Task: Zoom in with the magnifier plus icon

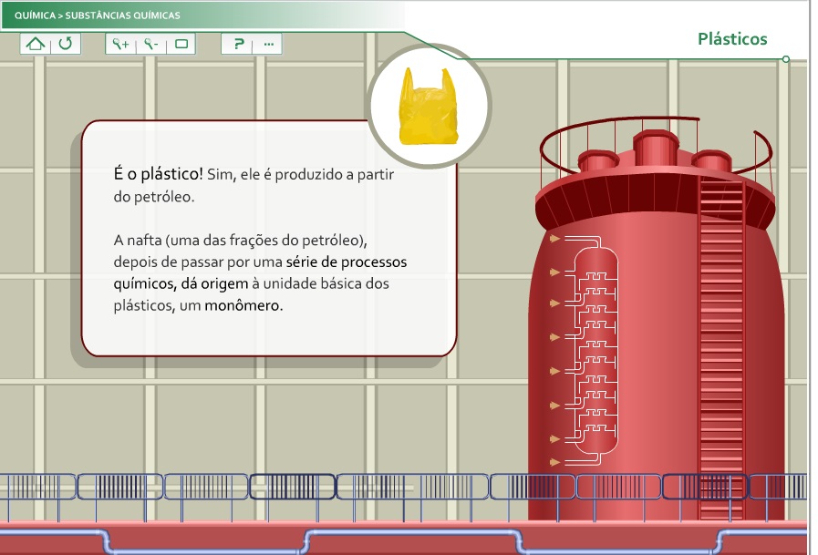Action: [x=120, y=44]
